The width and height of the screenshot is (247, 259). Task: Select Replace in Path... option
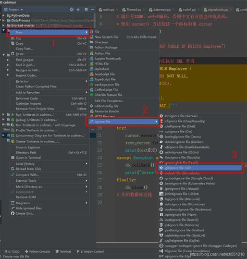coord(49,70)
